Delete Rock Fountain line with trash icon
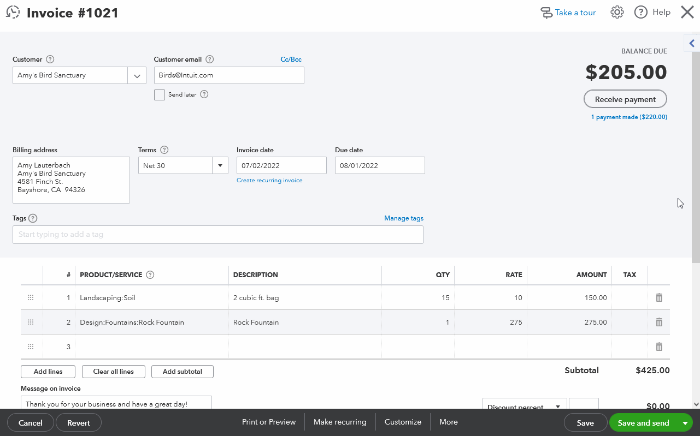700x436 pixels. [659, 322]
